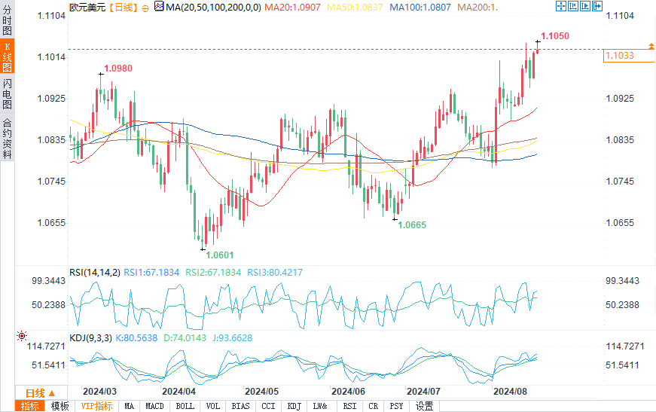Switch to the 分时图 side tab

tap(7, 20)
